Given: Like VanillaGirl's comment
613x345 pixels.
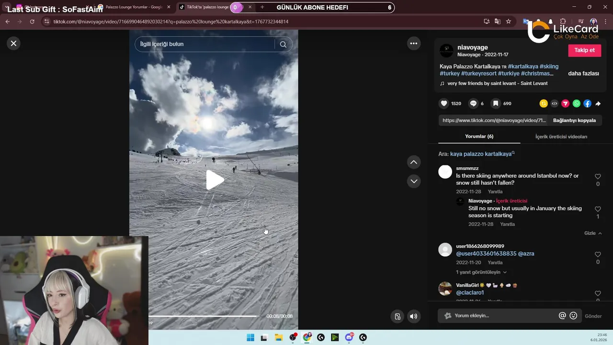Looking at the screenshot, I should click(x=598, y=293).
